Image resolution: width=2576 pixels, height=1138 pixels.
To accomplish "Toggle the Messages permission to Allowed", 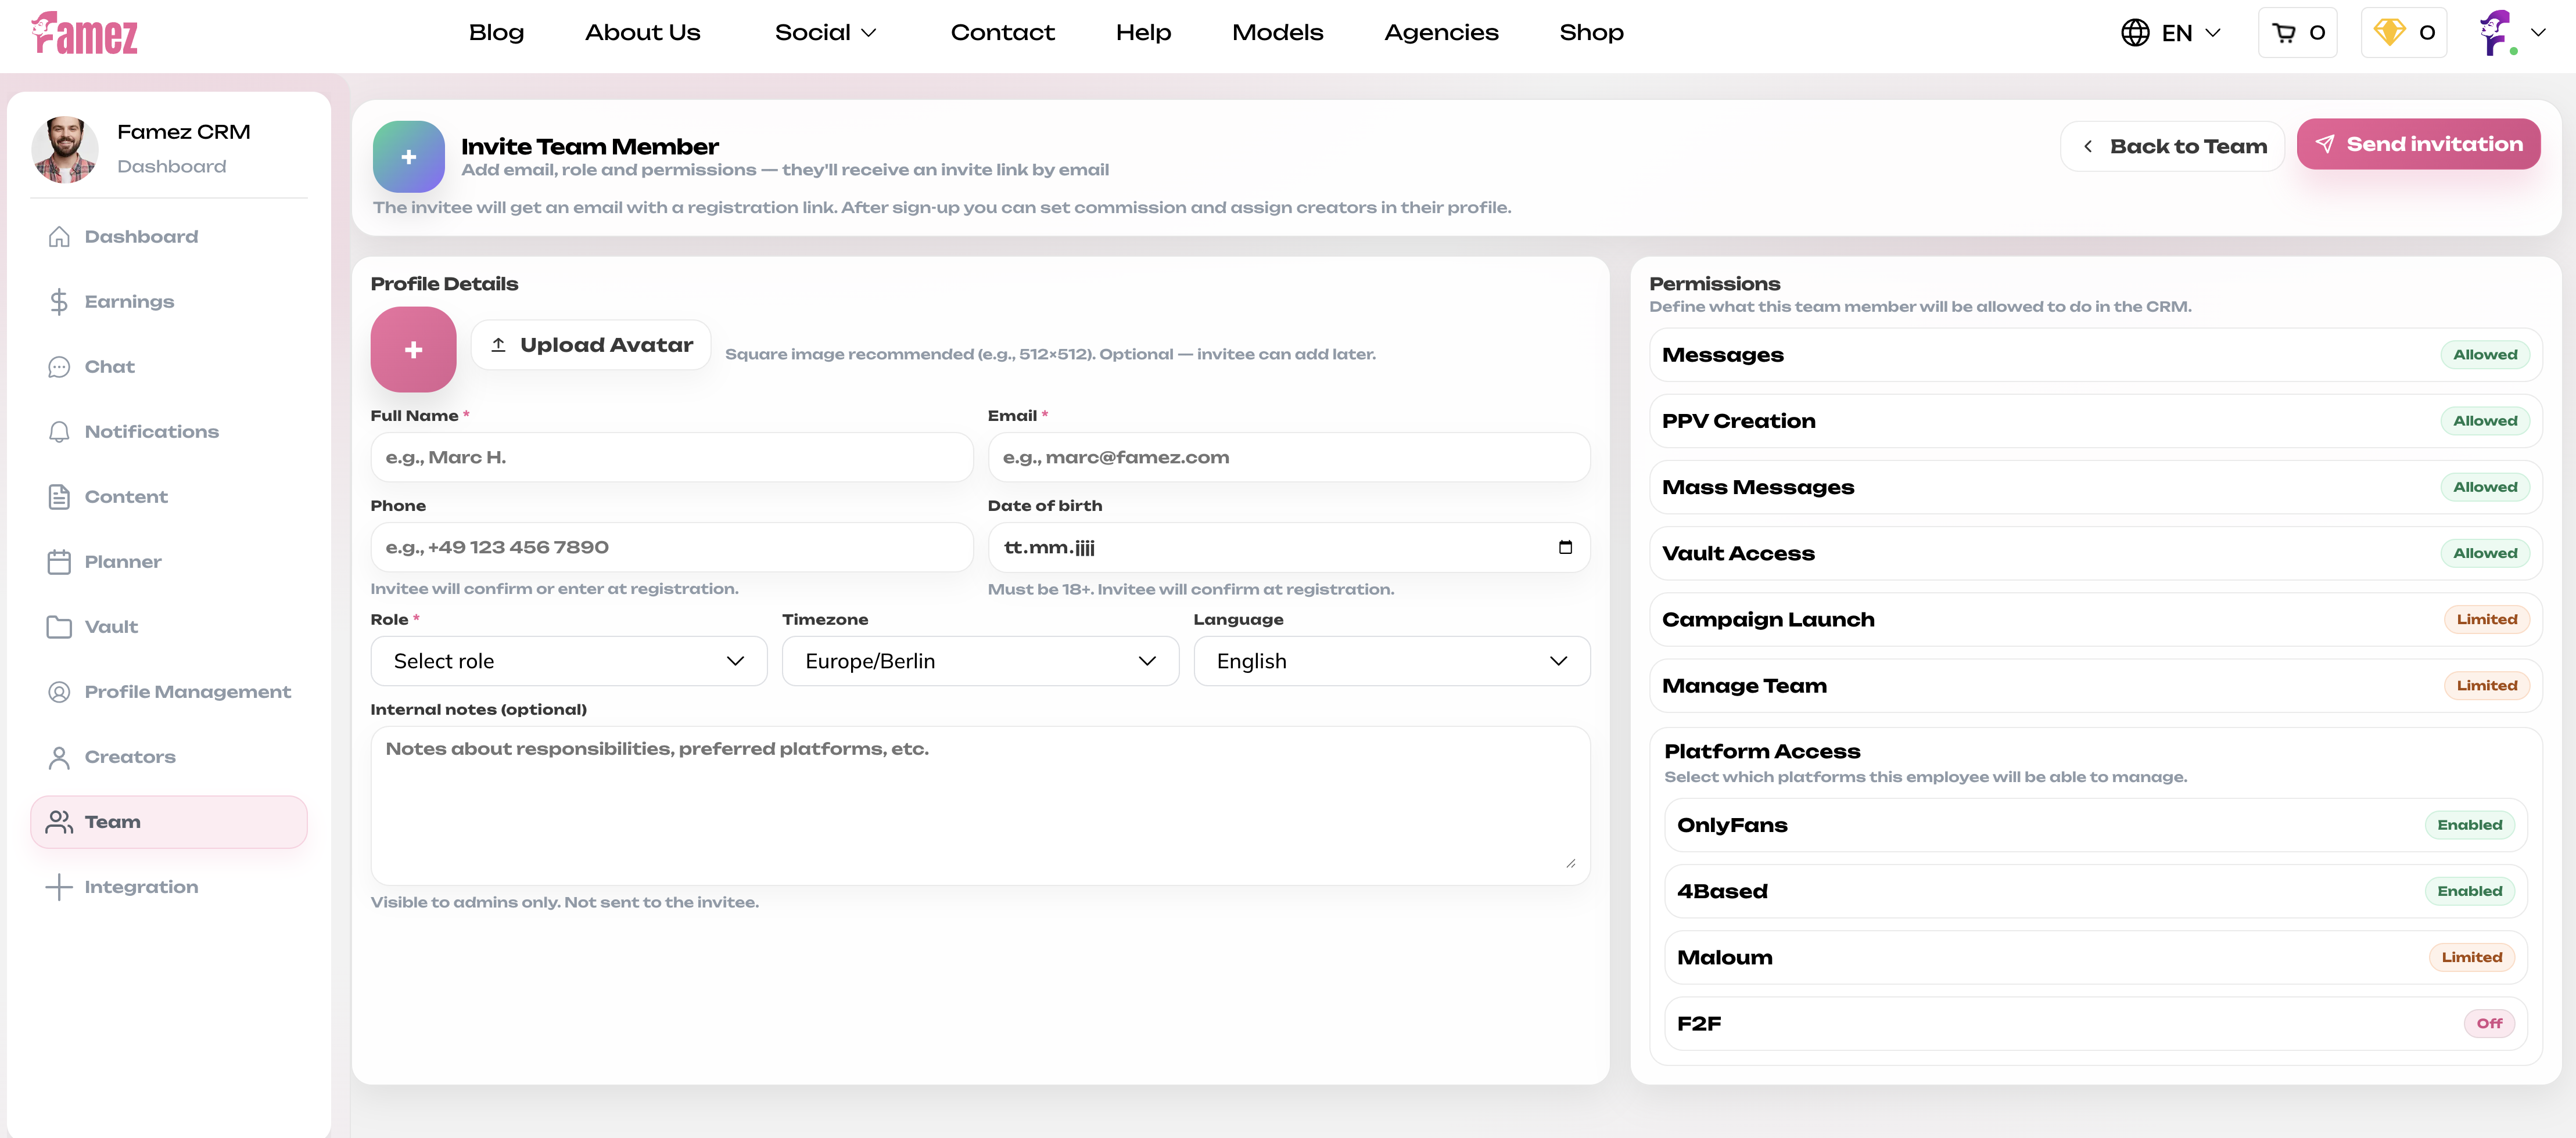I will click(x=2486, y=355).
